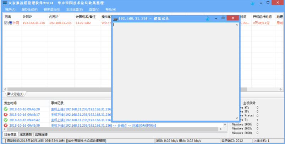Toggle checkbox for host 192.168.31.236
285x144 pixels.
click(6, 23)
